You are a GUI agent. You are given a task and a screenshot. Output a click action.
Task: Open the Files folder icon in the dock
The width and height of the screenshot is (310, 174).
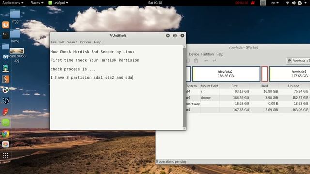(5, 46)
